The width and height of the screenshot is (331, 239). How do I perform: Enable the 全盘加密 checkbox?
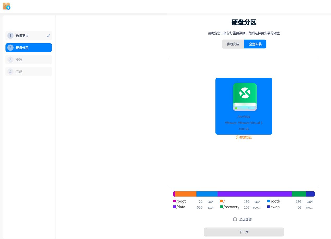tap(235, 219)
